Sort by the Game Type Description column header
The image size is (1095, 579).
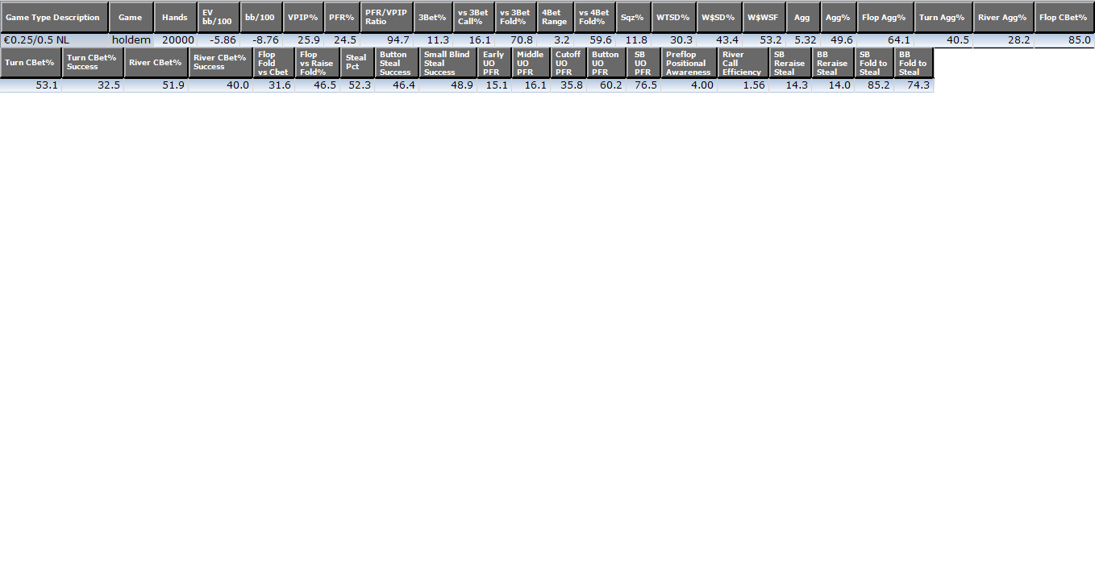point(54,17)
